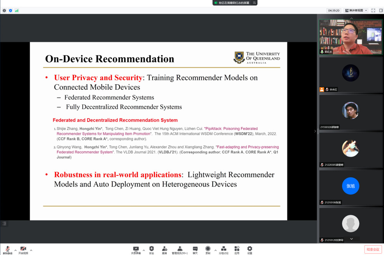This screenshot has width=384, height=255.
Task: Open the Chat panel
Action: coord(195,250)
